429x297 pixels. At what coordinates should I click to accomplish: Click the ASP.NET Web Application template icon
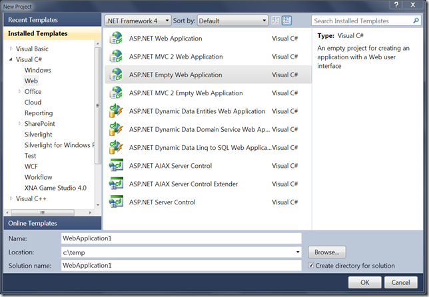tap(116, 38)
